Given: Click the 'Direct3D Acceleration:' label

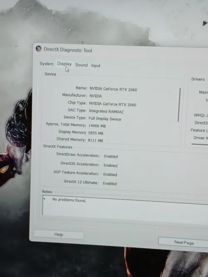Looking at the screenshot, I should click(80, 164).
